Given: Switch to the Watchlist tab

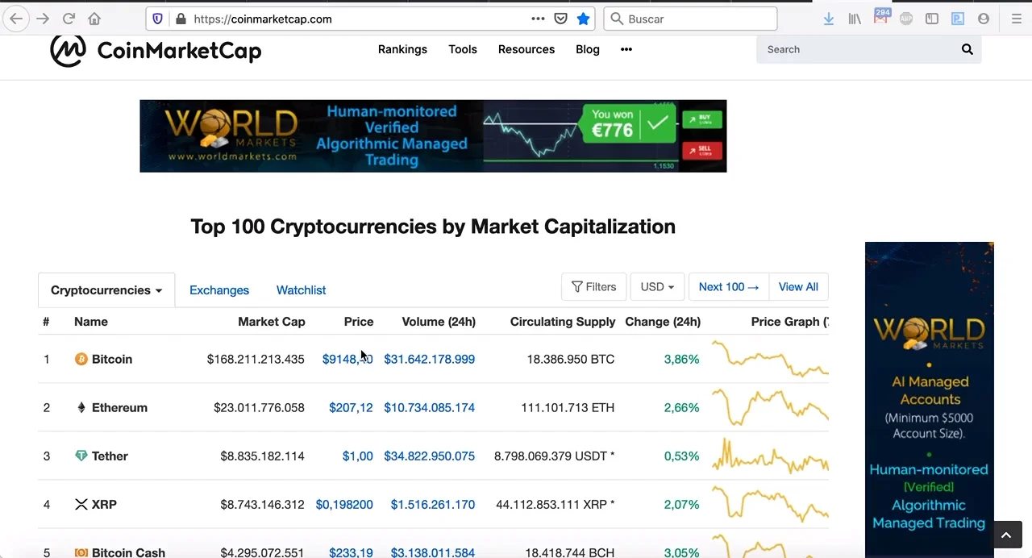Looking at the screenshot, I should click(301, 290).
